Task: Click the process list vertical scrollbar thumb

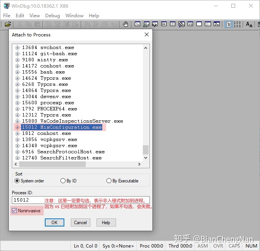Action: point(146,149)
